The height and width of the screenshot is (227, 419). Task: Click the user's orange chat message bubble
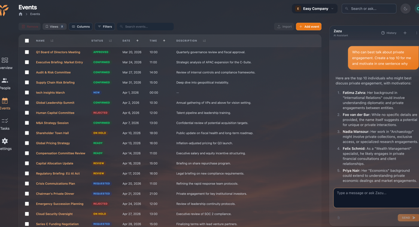(383, 58)
